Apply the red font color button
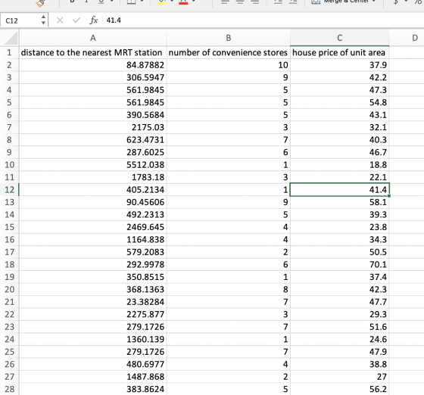Viewport: 424px width, 395px height. pos(183,2)
